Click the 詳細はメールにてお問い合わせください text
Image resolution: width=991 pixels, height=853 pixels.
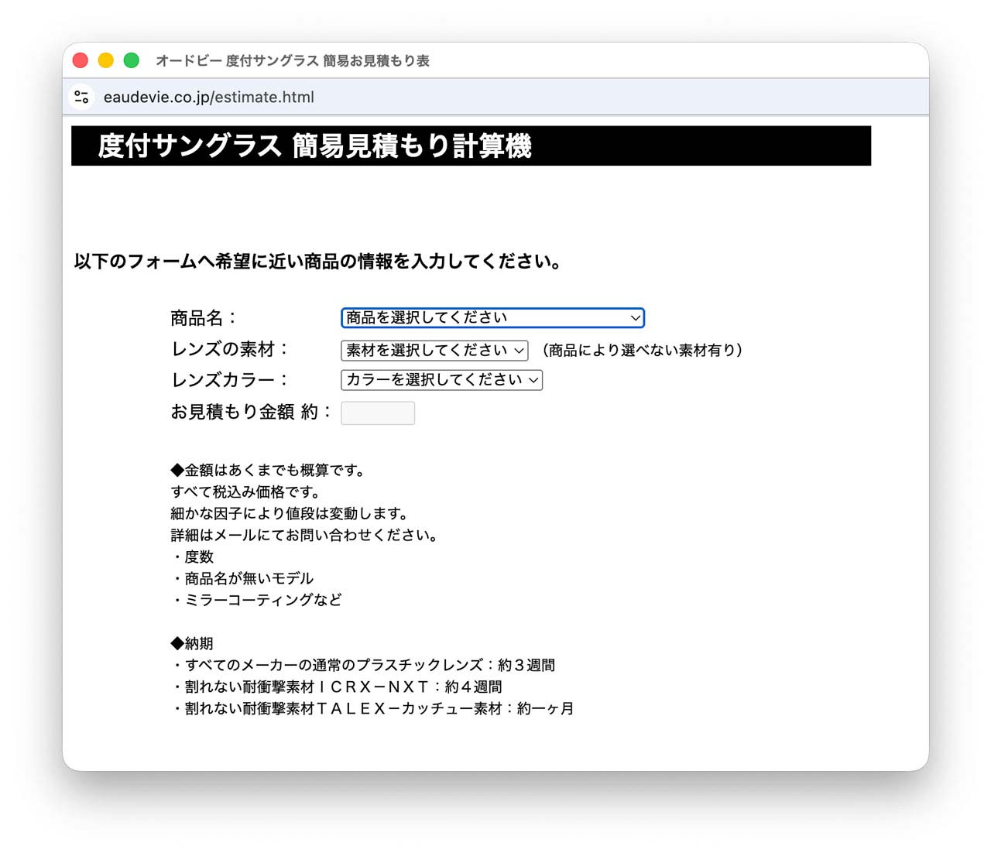[304, 535]
